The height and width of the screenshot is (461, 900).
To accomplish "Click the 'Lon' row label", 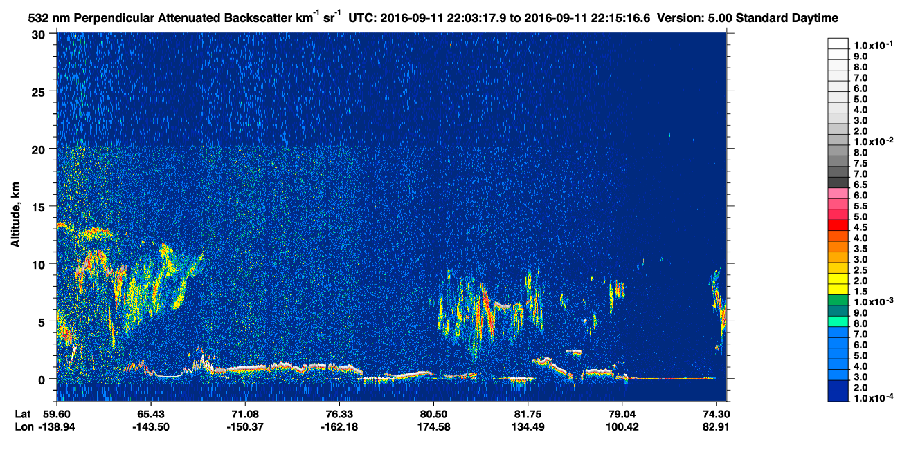I will [x=24, y=426].
